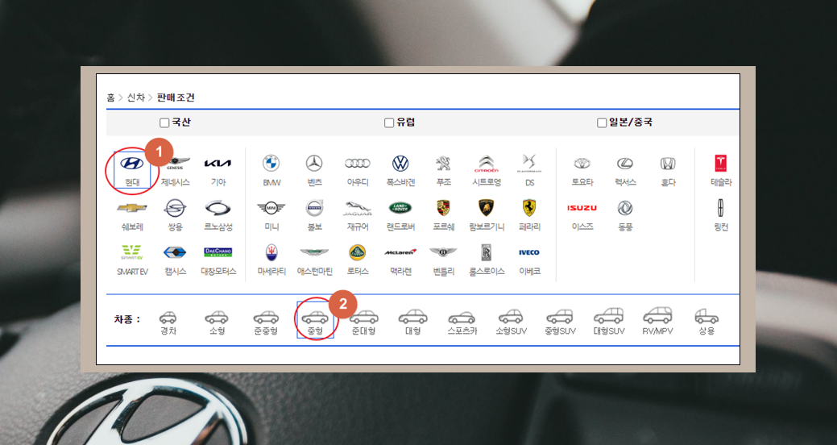The image size is (837, 445).
Task: Choose the MINI (미니) logo
Action: 271,208
